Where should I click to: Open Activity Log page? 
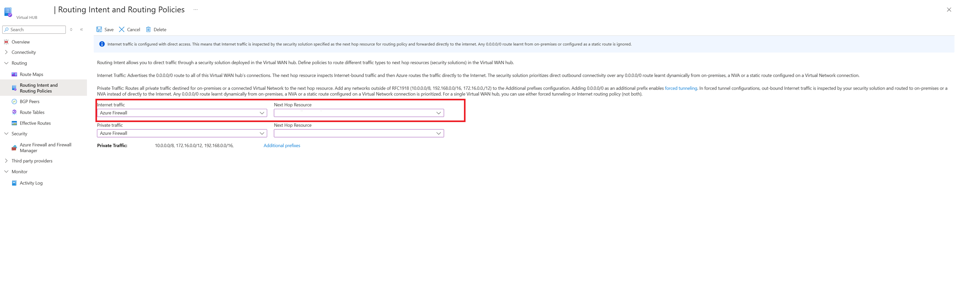coord(31,183)
